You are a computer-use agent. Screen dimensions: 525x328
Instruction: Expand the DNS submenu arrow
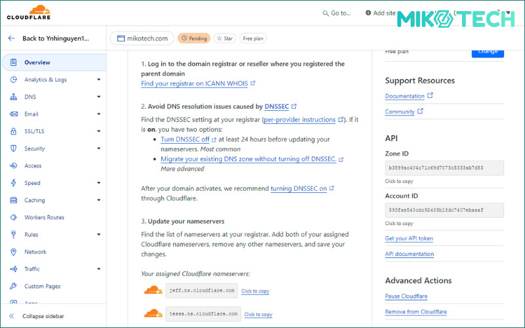(x=99, y=96)
